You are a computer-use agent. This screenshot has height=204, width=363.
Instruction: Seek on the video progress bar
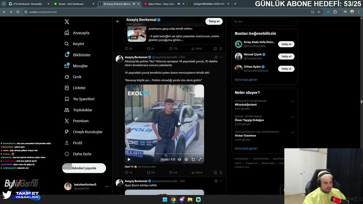pos(164,154)
